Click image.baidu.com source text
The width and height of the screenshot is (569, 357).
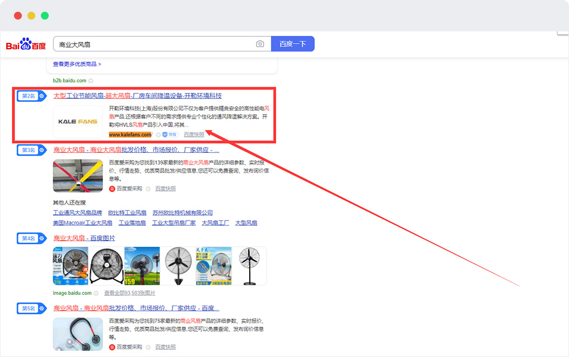click(x=72, y=293)
